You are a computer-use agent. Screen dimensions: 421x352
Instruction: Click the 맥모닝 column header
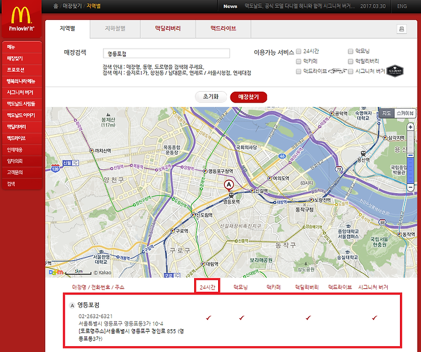tap(240, 287)
